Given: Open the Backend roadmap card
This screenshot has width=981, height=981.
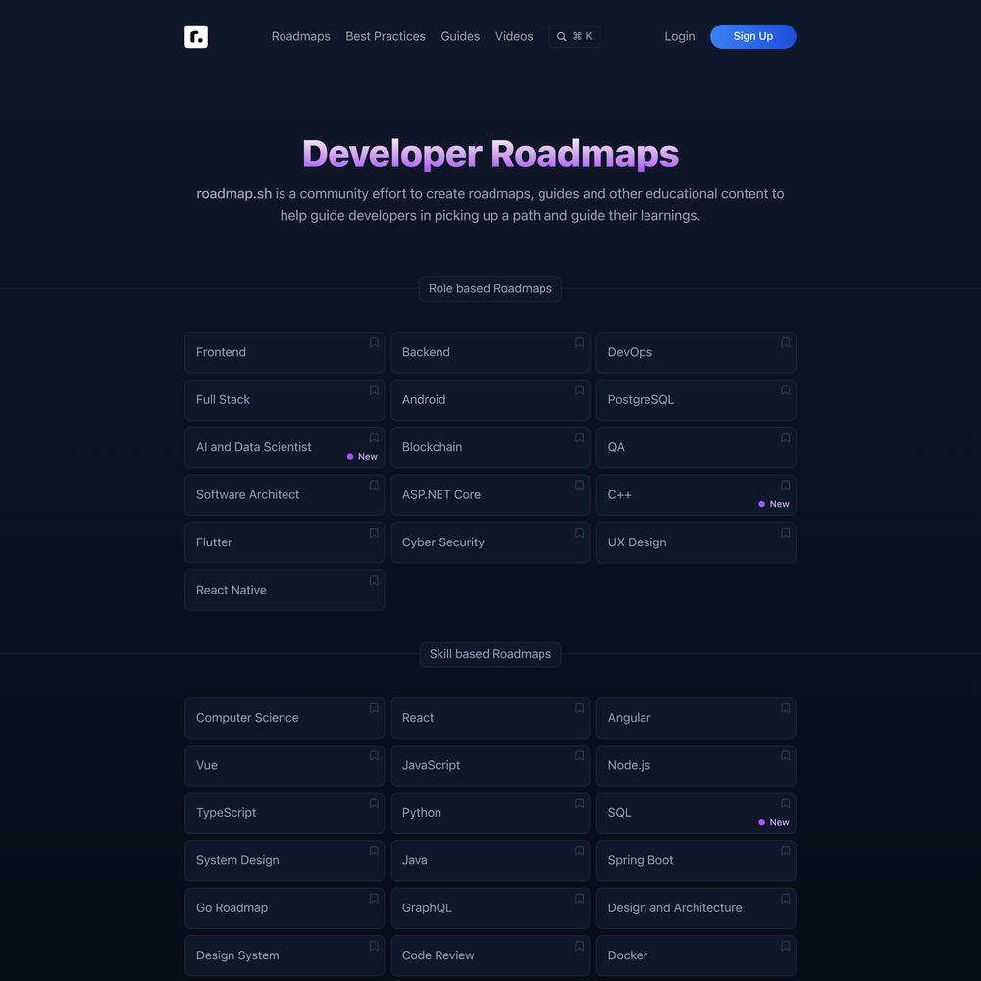Looking at the screenshot, I should (x=490, y=352).
